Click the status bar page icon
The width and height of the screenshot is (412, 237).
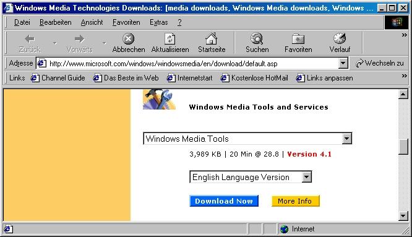(8, 229)
